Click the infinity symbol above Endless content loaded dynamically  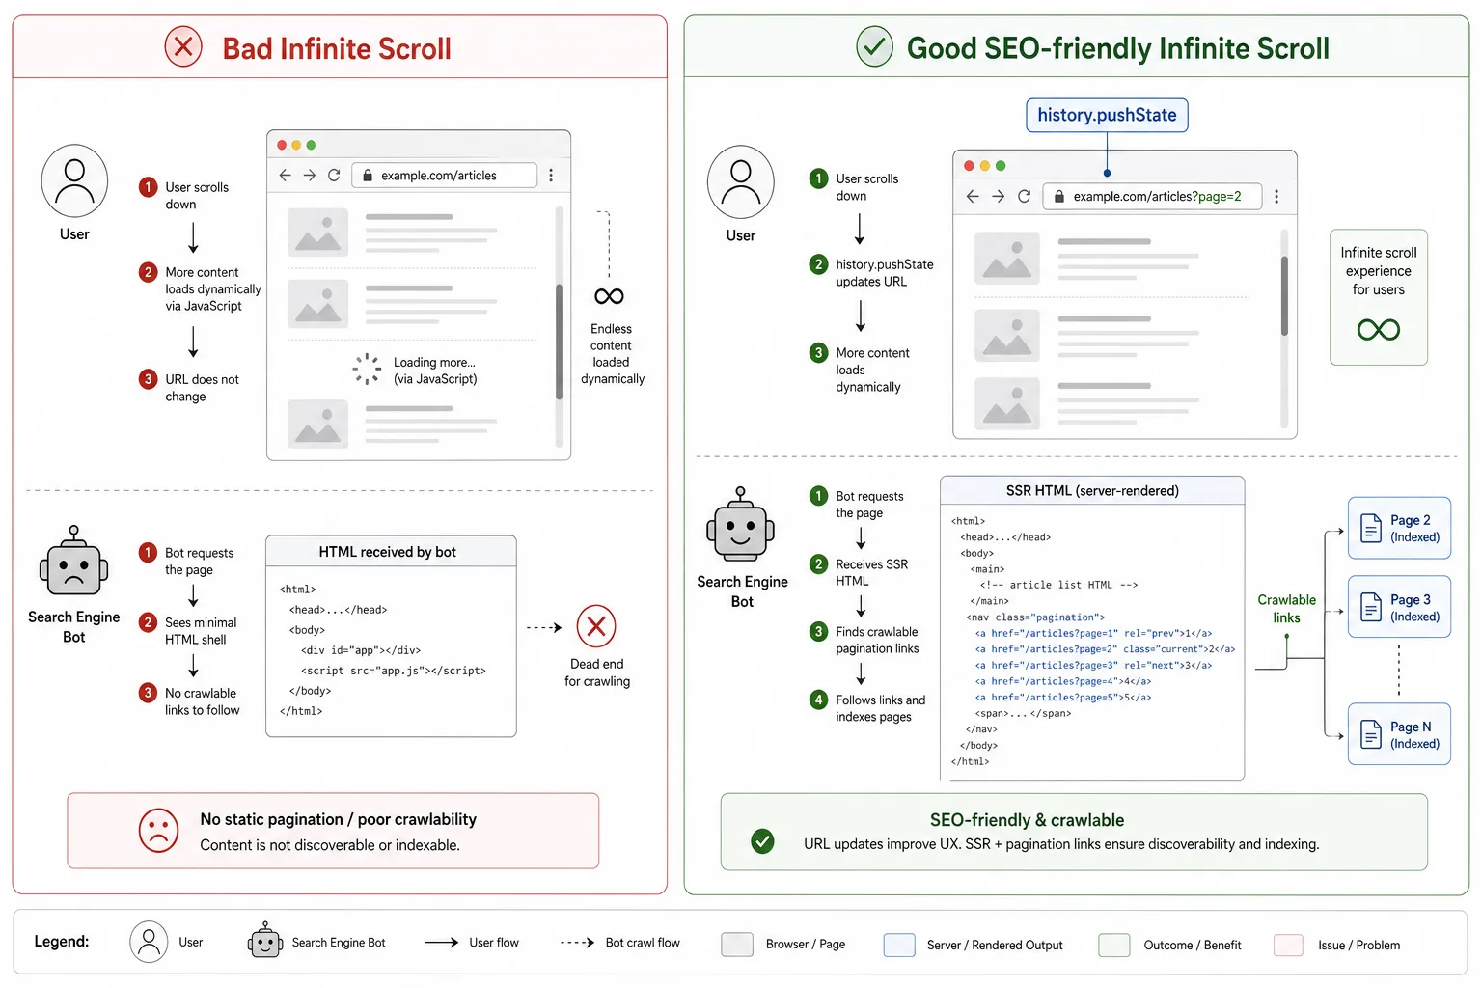[609, 296]
